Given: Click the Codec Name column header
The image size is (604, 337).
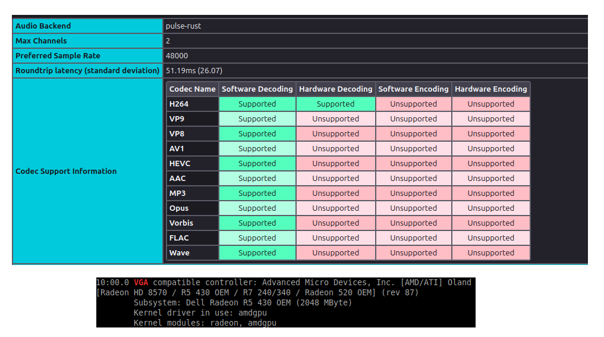Looking at the screenshot, I should 192,89.
